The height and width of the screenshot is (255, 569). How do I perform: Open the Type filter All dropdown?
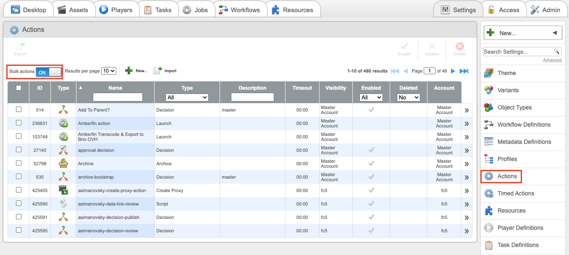(187, 97)
